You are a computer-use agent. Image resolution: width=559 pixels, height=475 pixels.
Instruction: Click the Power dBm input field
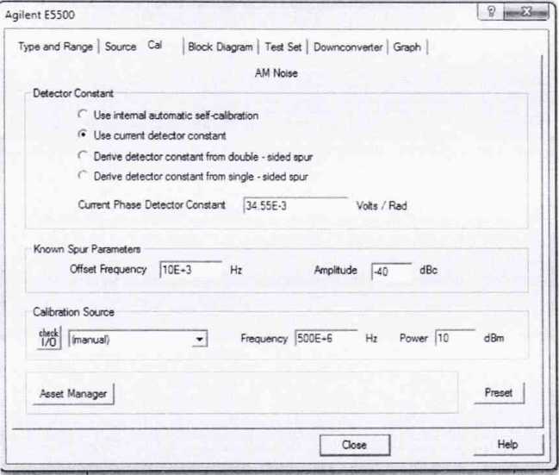(456, 338)
